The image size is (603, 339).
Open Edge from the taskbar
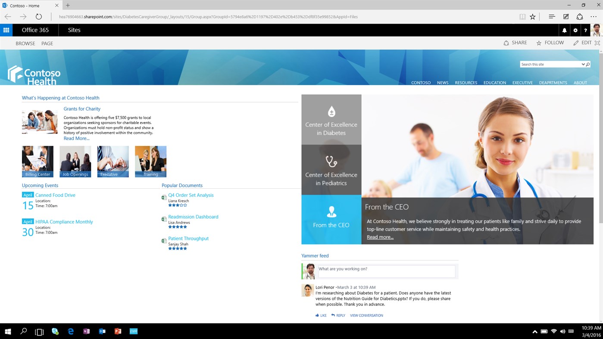click(x=71, y=331)
